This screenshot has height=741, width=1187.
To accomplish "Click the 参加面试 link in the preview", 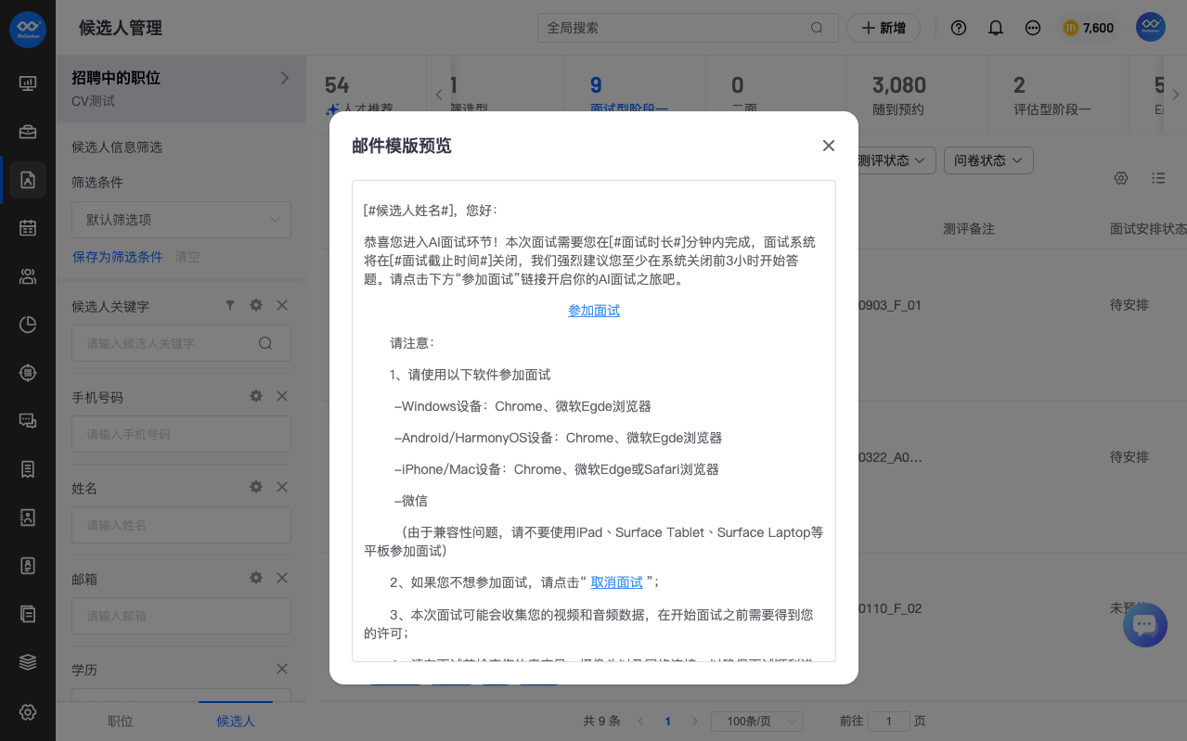I will pyautogui.click(x=594, y=311).
